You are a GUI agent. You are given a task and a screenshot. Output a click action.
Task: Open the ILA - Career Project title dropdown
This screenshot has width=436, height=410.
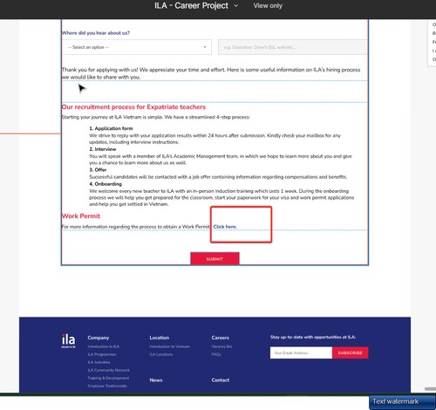click(235, 6)
